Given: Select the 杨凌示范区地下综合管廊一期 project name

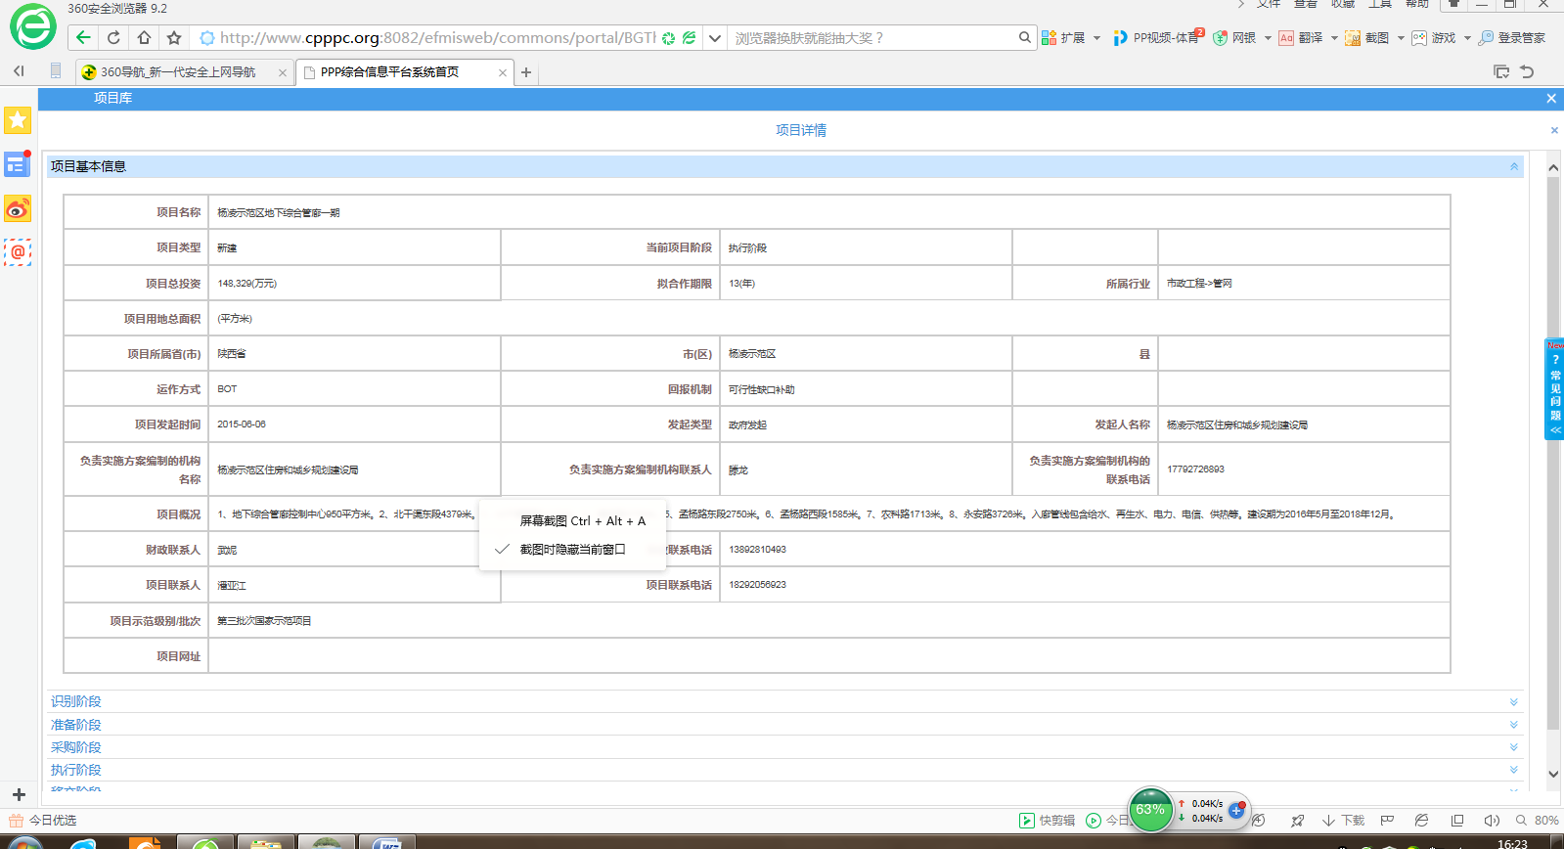Looking at the screenshot, I should click(x=279, y=213).
